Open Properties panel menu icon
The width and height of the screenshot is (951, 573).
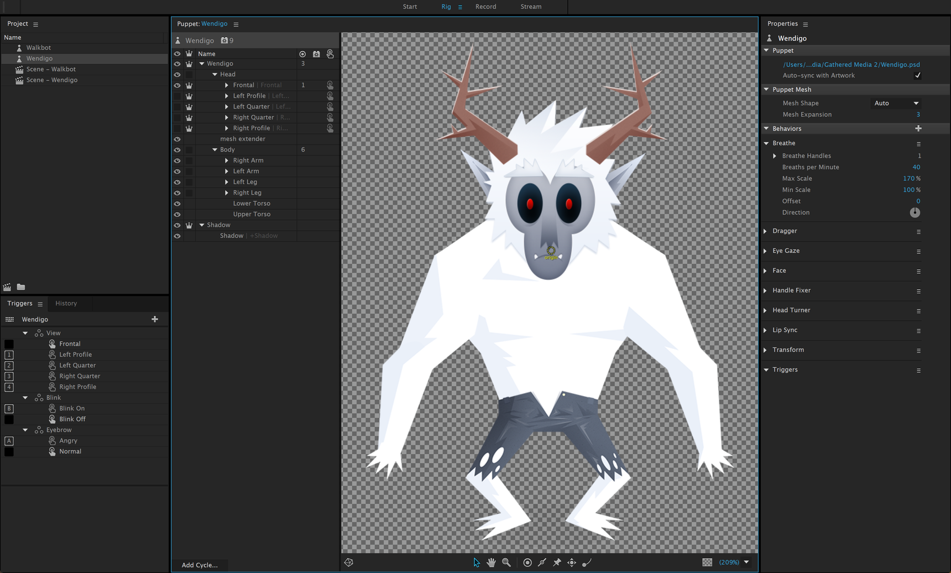[806, 24]
